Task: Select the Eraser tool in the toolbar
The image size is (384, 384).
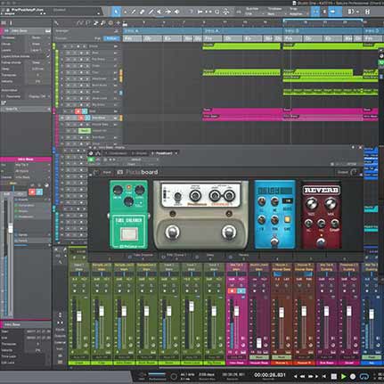Action: point(142,12)
